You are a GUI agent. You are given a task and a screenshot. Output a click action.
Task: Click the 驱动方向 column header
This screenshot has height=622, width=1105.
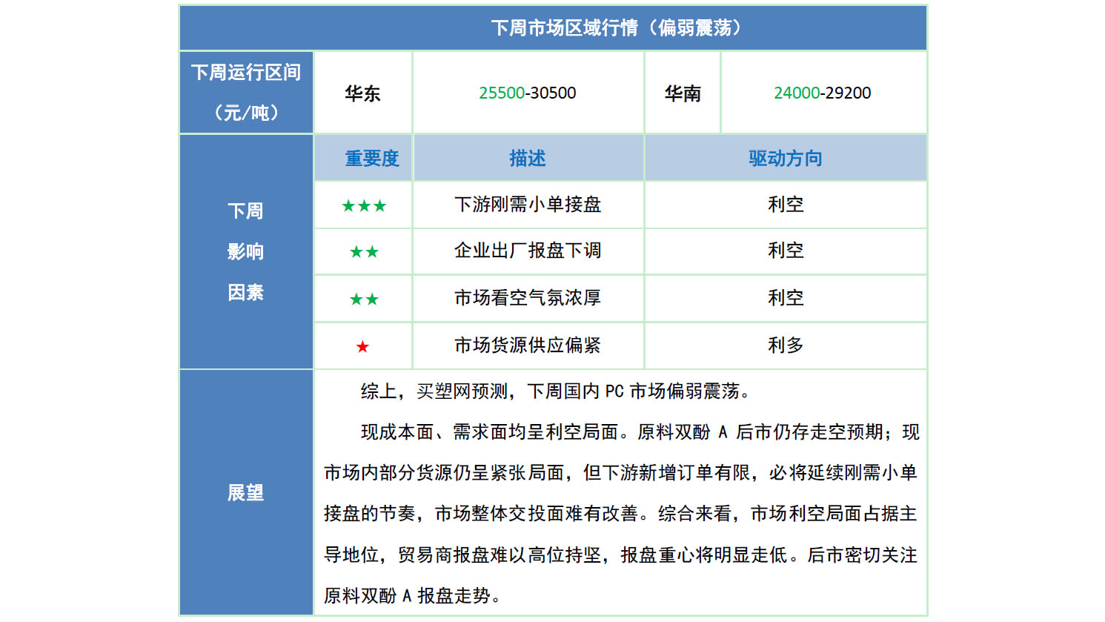click(x=785, y=159)
